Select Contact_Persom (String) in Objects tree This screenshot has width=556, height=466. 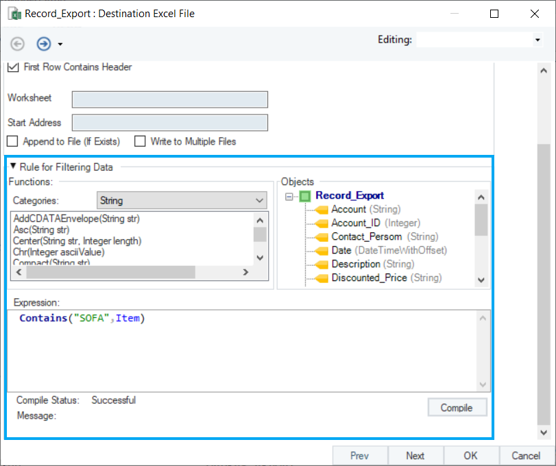385,236
